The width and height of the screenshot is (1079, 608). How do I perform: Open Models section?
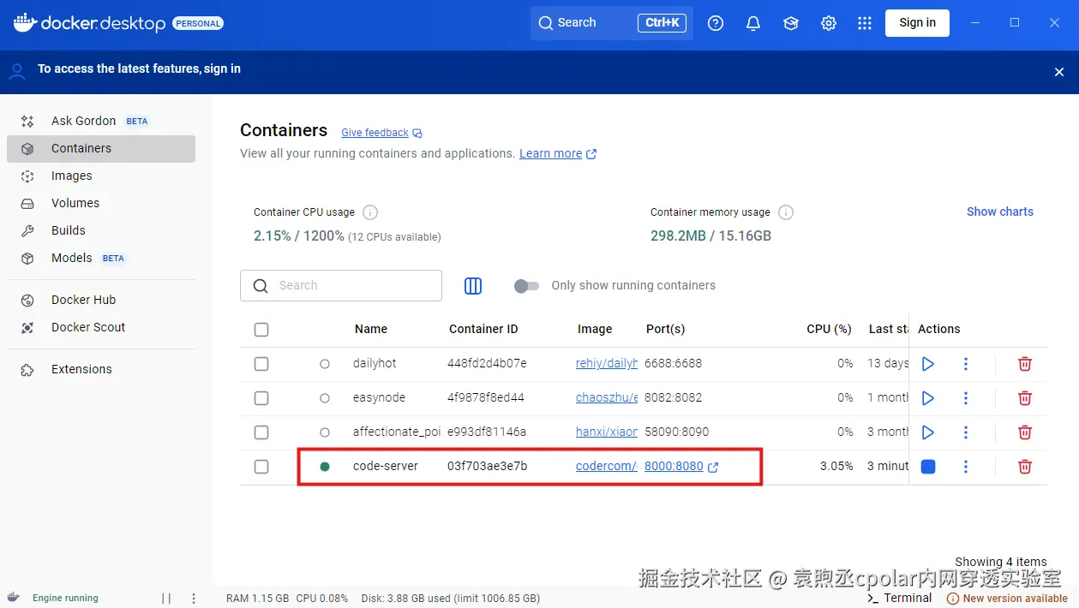tap(101, 258)
